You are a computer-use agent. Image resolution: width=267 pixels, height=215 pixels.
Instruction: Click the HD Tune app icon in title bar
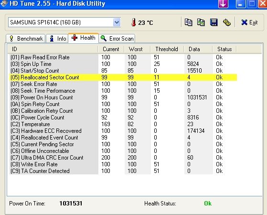4,3
